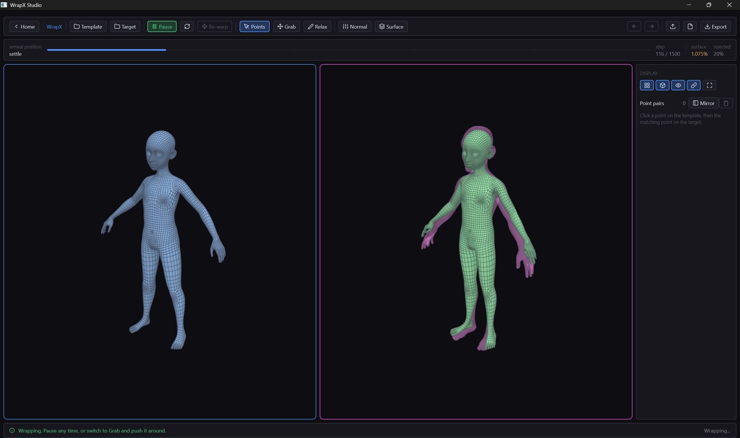Screen dimensions: 740x438
Task: Click the fullscreen frame icon in Display
Action: click(710, 85)
